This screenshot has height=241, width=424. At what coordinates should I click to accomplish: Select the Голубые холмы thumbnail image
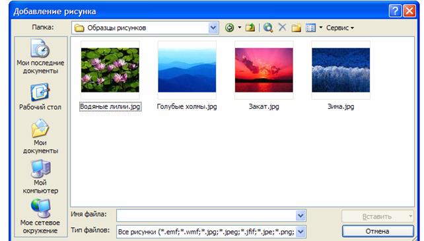(x=187, y=70)
